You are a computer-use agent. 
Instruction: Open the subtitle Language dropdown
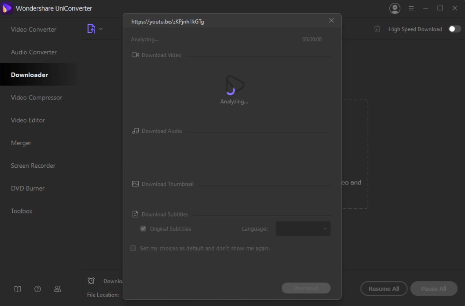pos(303,229)
